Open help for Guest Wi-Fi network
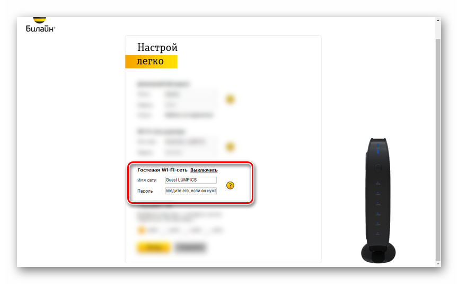 point(230,185)
